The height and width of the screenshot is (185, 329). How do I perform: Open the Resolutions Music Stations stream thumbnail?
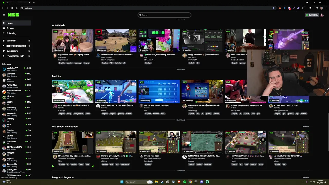click(116, 41)
